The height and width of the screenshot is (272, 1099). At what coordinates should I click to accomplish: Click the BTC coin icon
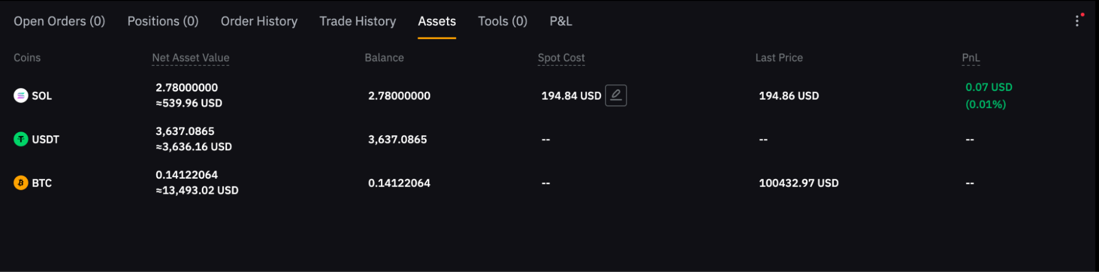coord(21,183)
